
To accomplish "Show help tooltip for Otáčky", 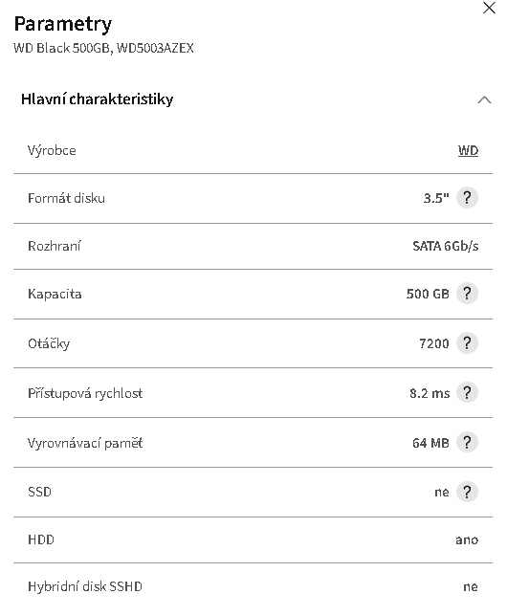I will [467, 343].
